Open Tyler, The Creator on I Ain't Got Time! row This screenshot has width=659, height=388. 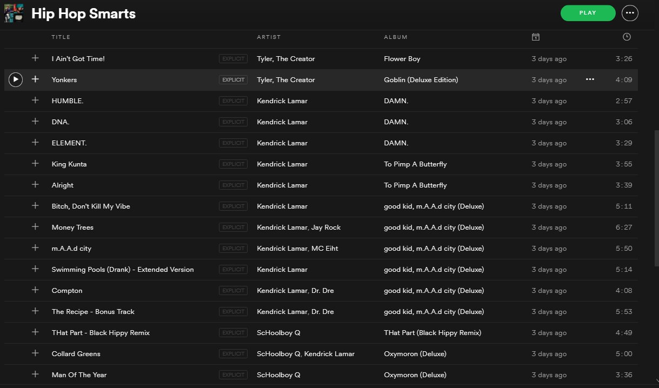pyautogui.click(x=285, y=59)
